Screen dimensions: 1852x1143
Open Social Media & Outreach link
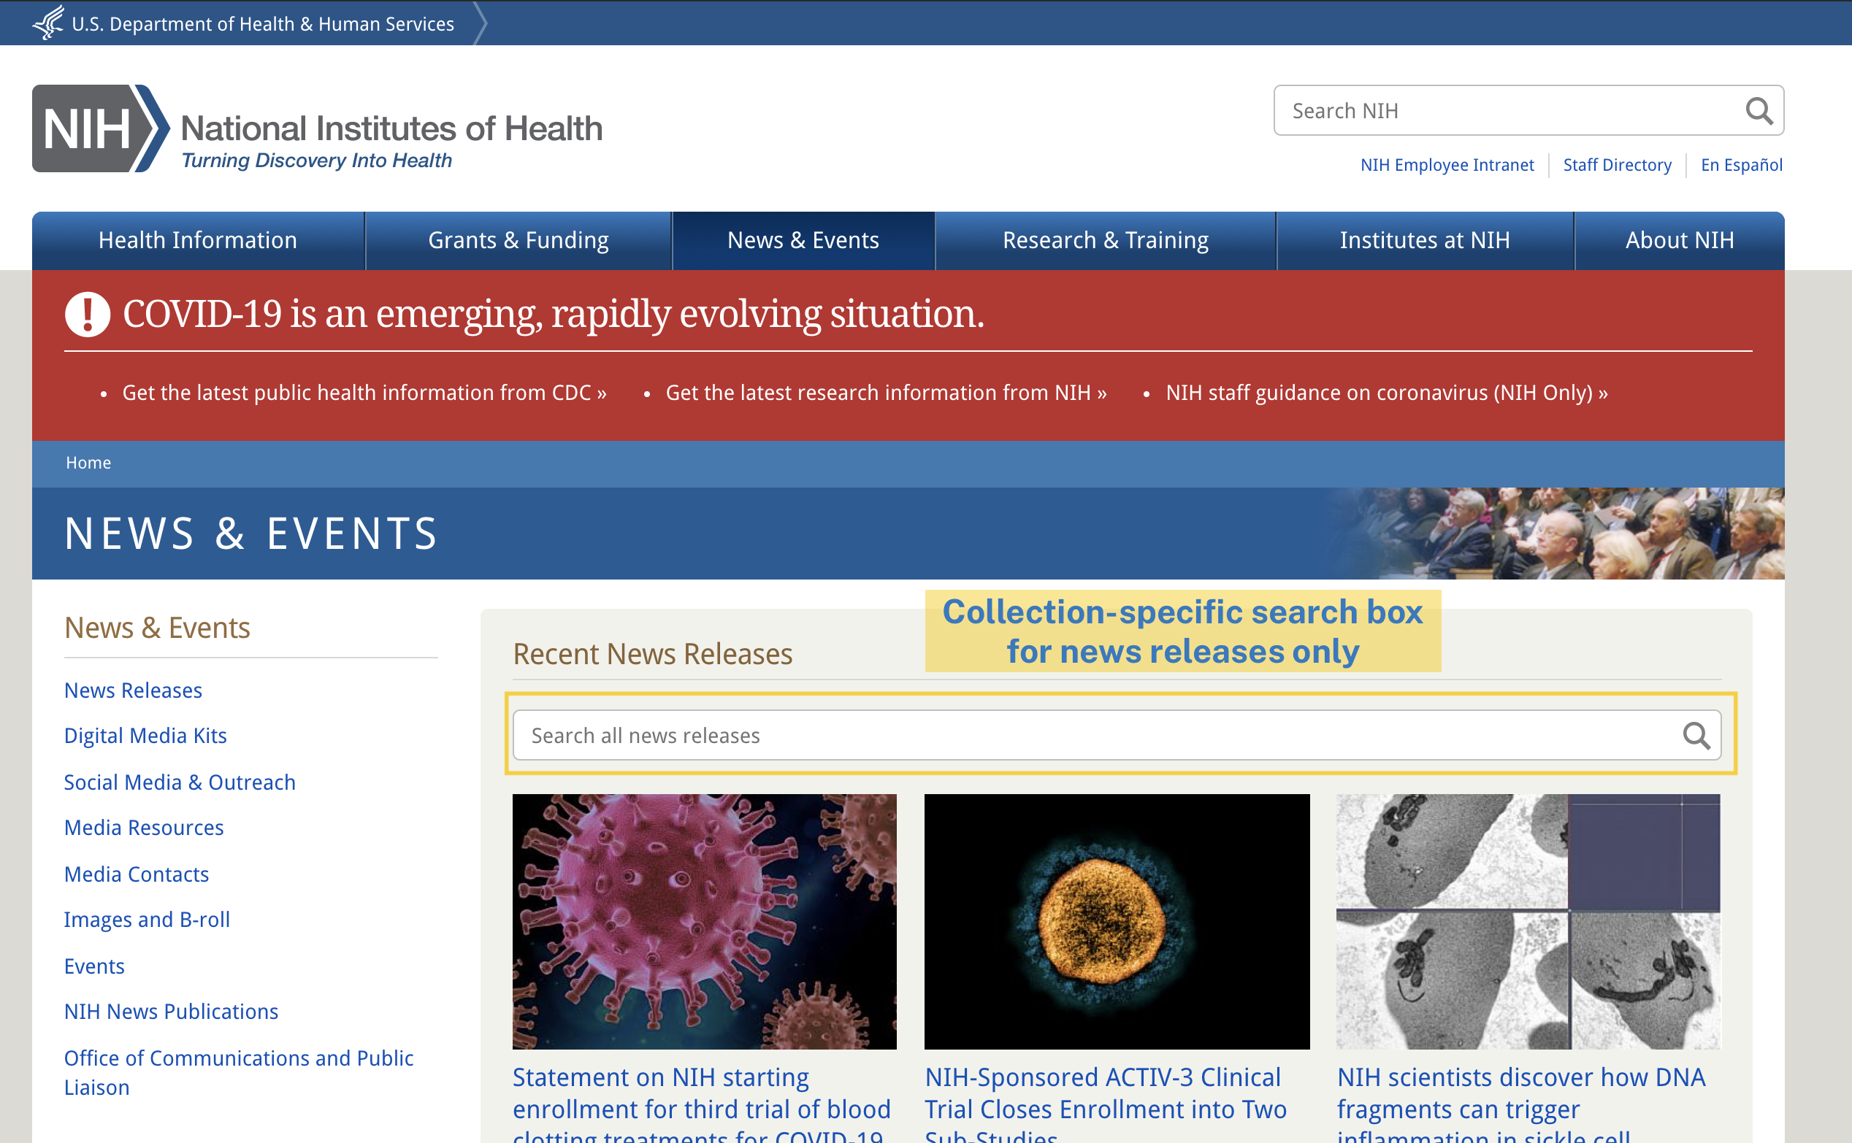(180, 782)
